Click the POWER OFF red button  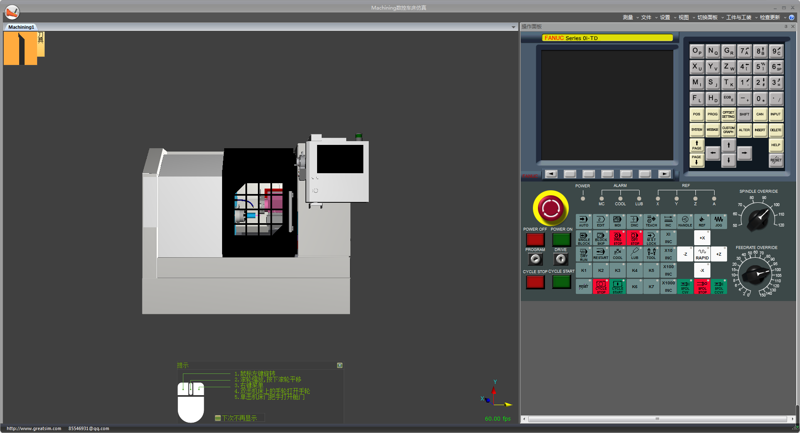pos(535,239)
